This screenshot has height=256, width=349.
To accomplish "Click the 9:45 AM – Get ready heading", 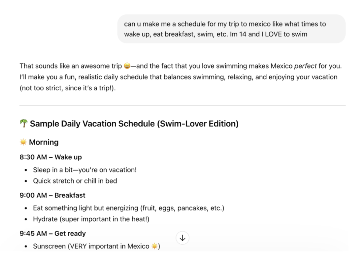I will coord(53,234).
